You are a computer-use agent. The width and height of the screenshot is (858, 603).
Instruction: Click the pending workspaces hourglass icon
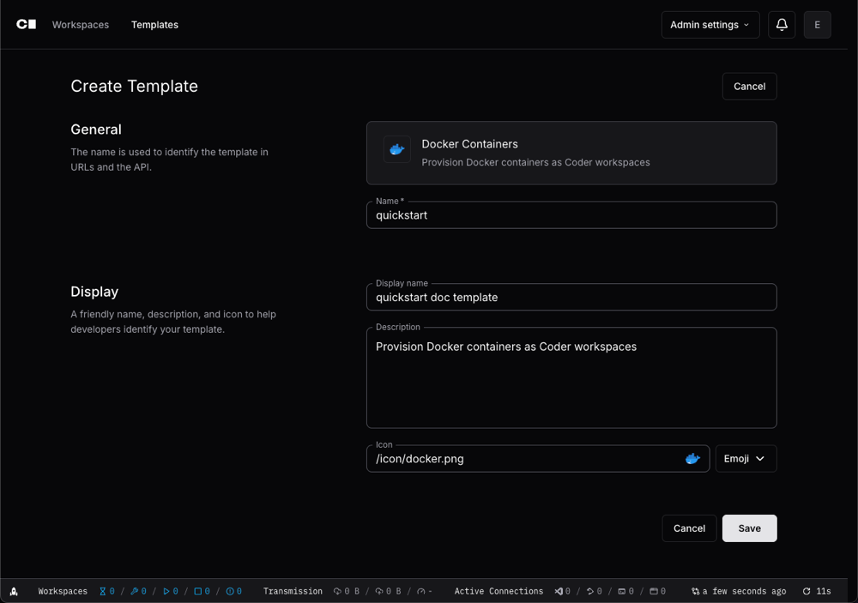click(102, 591)
